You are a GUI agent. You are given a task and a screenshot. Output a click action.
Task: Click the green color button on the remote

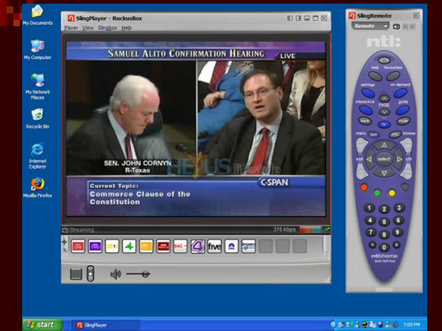[377, 193]
